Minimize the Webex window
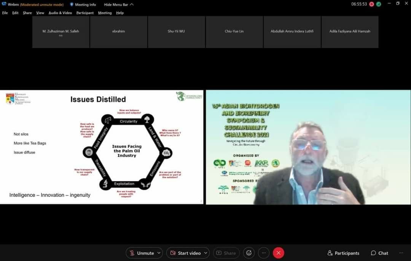 coord(389,4)
